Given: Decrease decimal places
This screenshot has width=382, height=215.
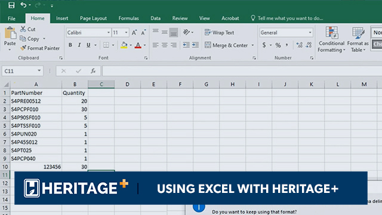Looking at the screenshot, I should (x=309, y=45).
